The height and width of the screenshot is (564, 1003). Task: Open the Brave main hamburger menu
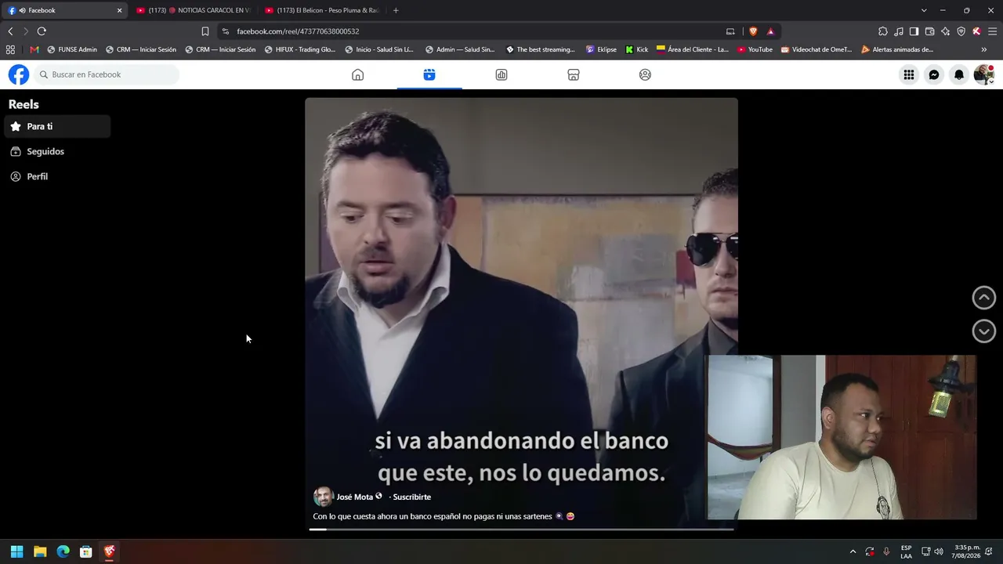tap(992, 31)
